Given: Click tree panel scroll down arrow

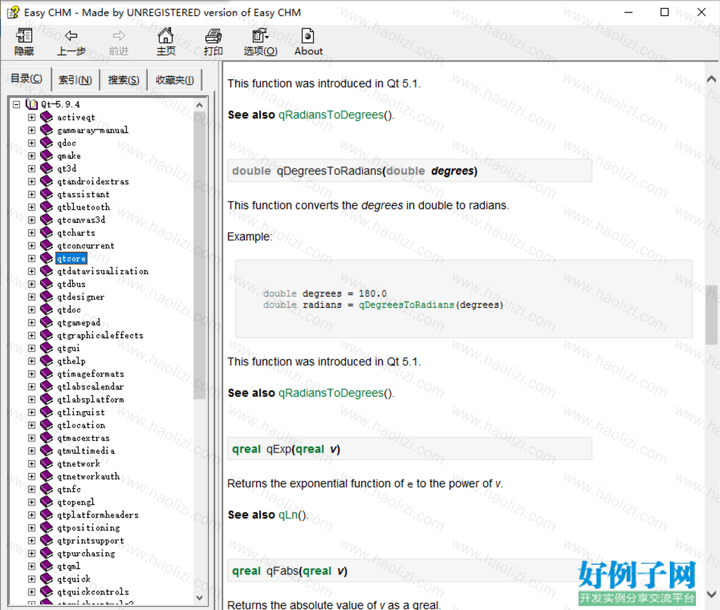Looking at the screenshot, I should 199,598.
